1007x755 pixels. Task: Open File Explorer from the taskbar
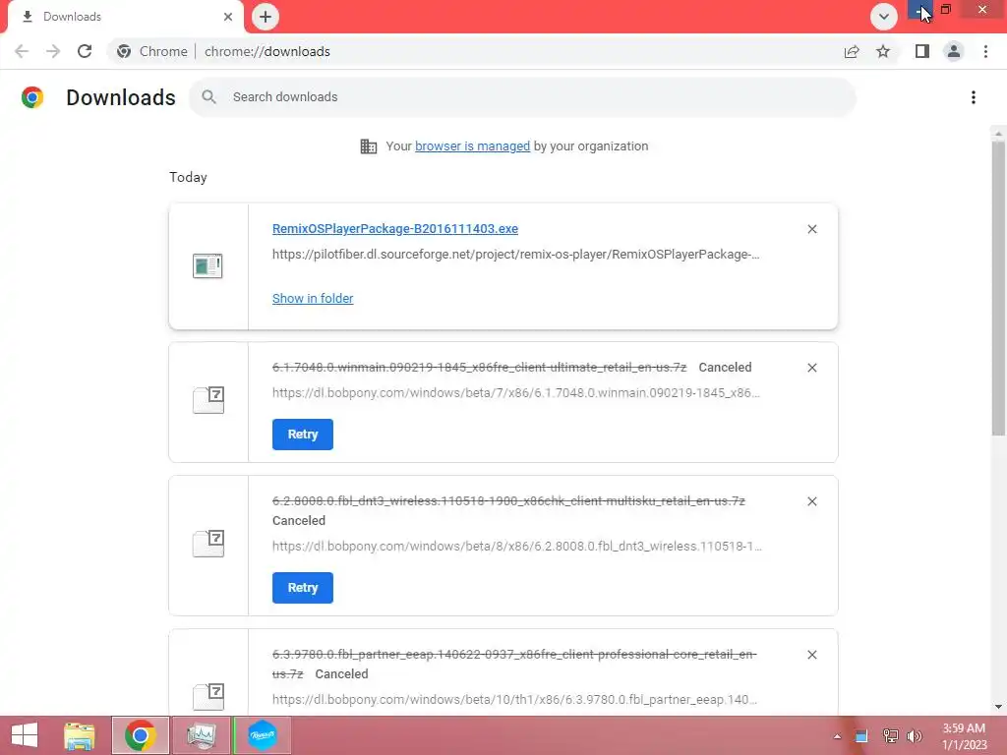pyautogui.click(x=80, y=735)
